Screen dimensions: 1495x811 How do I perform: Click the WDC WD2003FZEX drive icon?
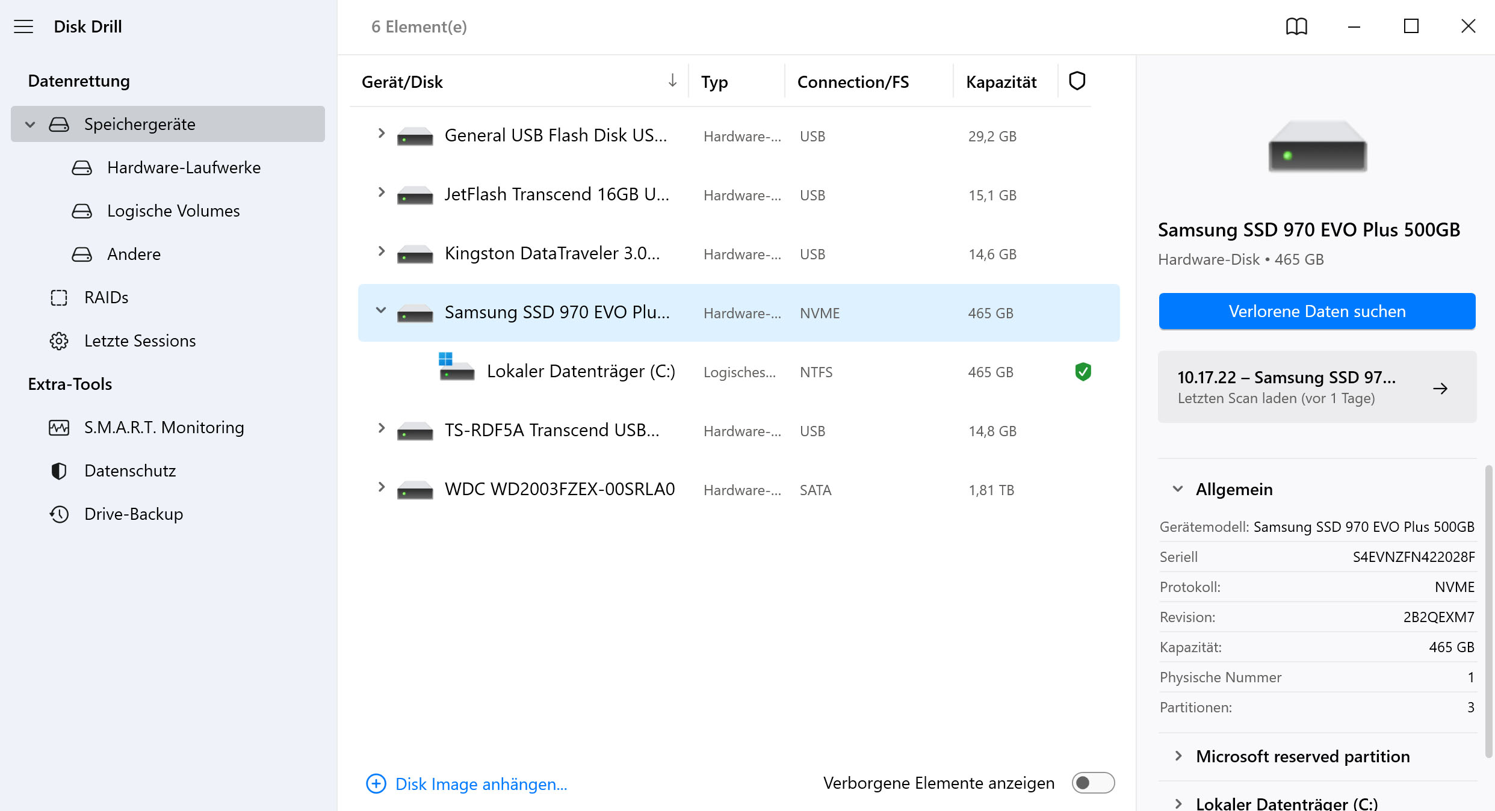(415, 490)
